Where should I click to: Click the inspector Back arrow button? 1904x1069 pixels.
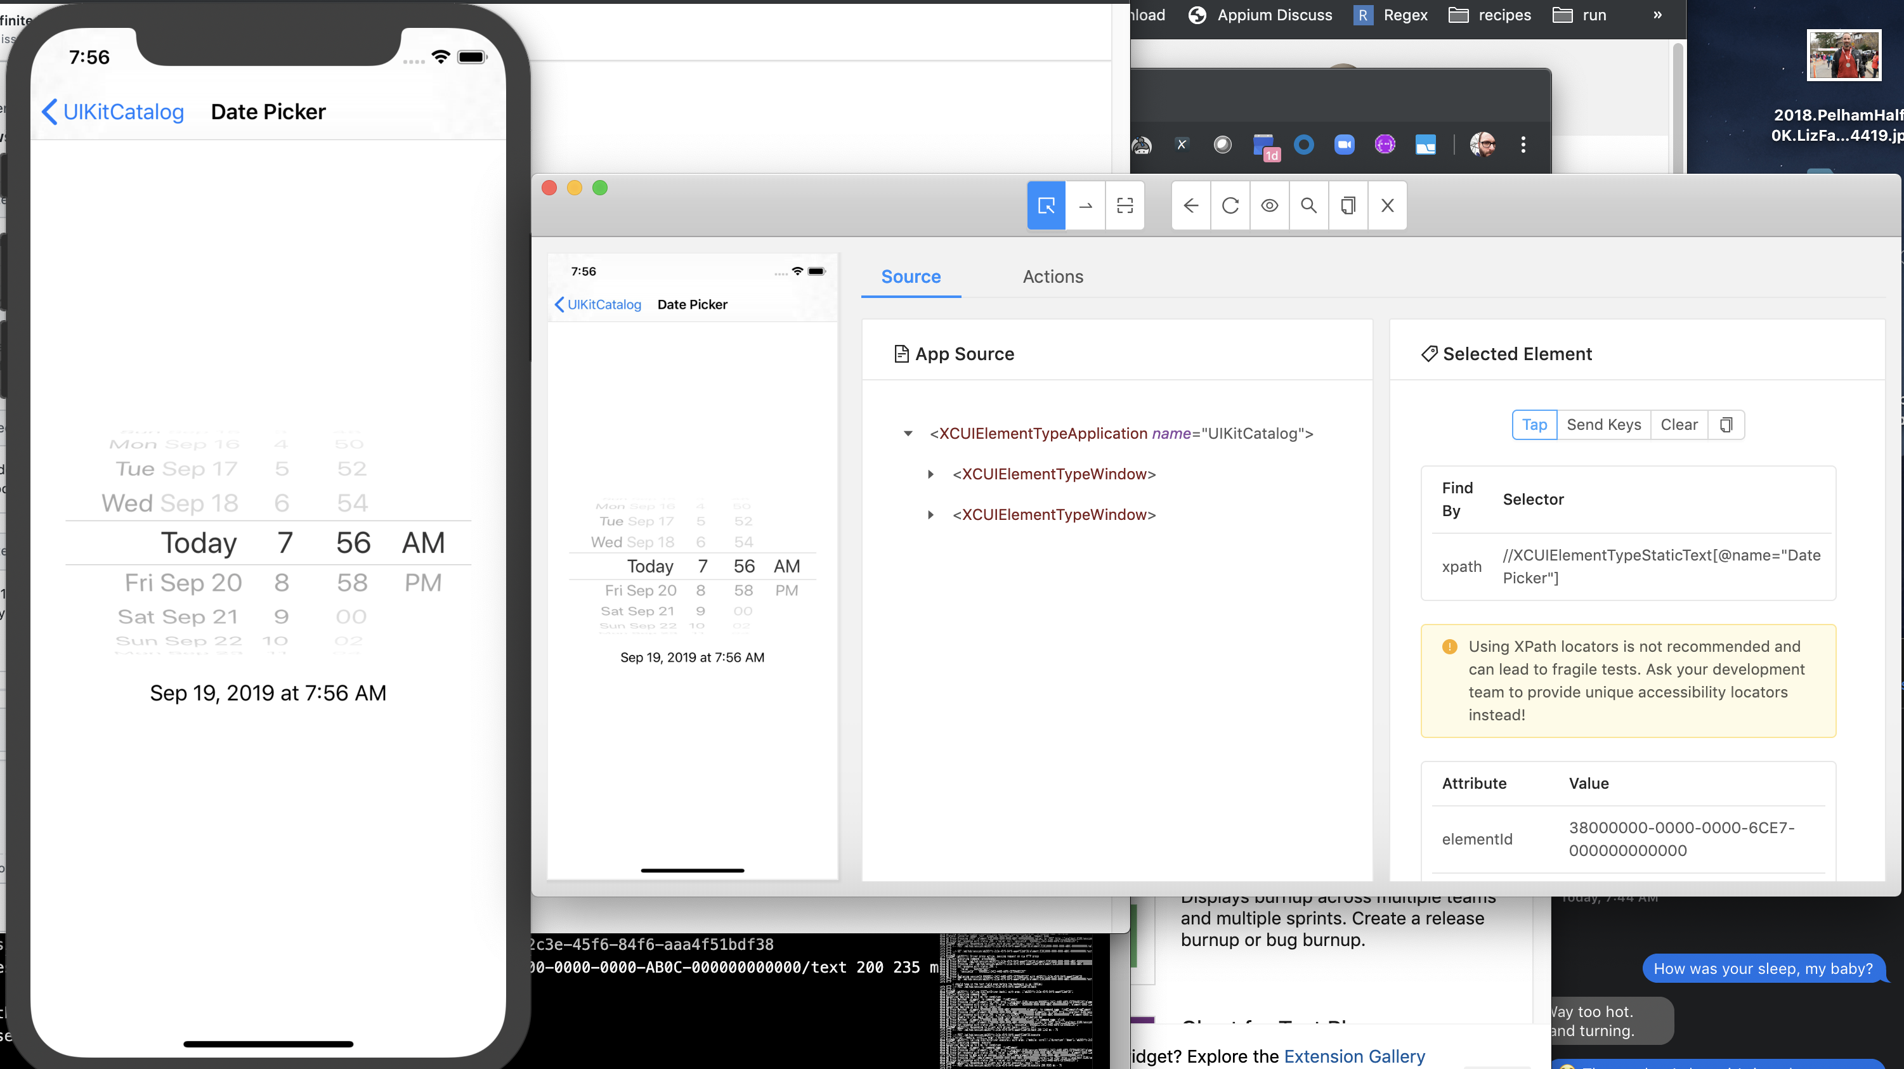1190,205
